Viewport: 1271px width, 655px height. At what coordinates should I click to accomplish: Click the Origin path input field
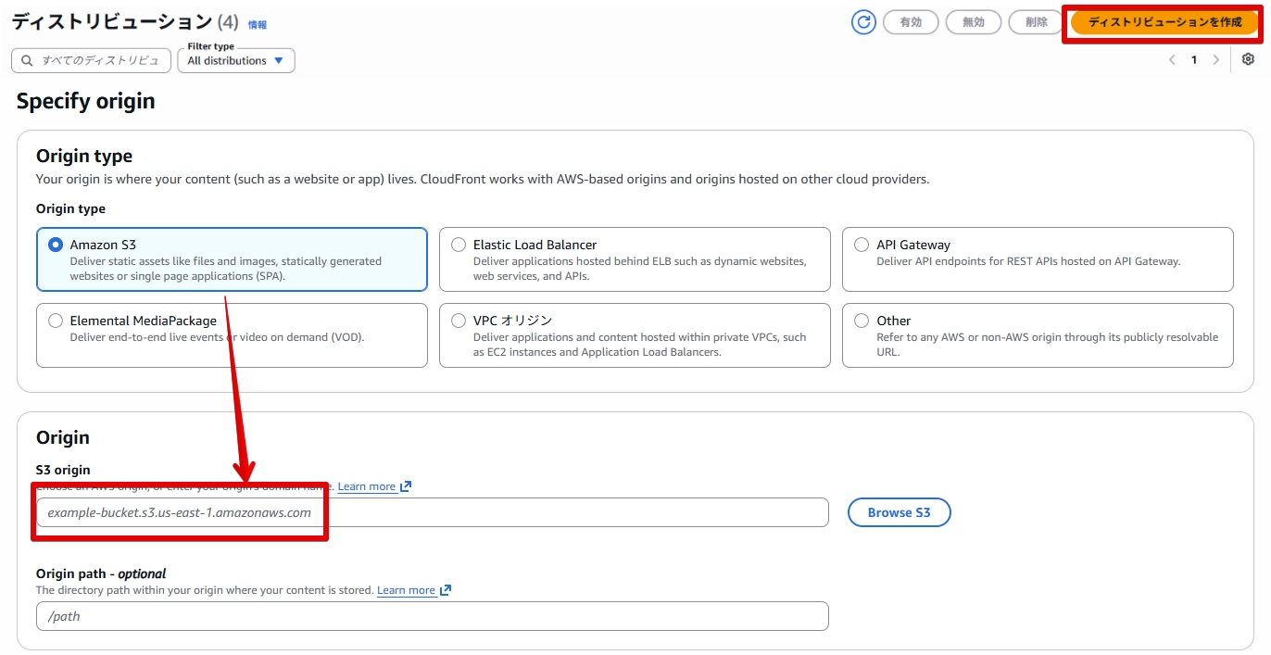432,616
